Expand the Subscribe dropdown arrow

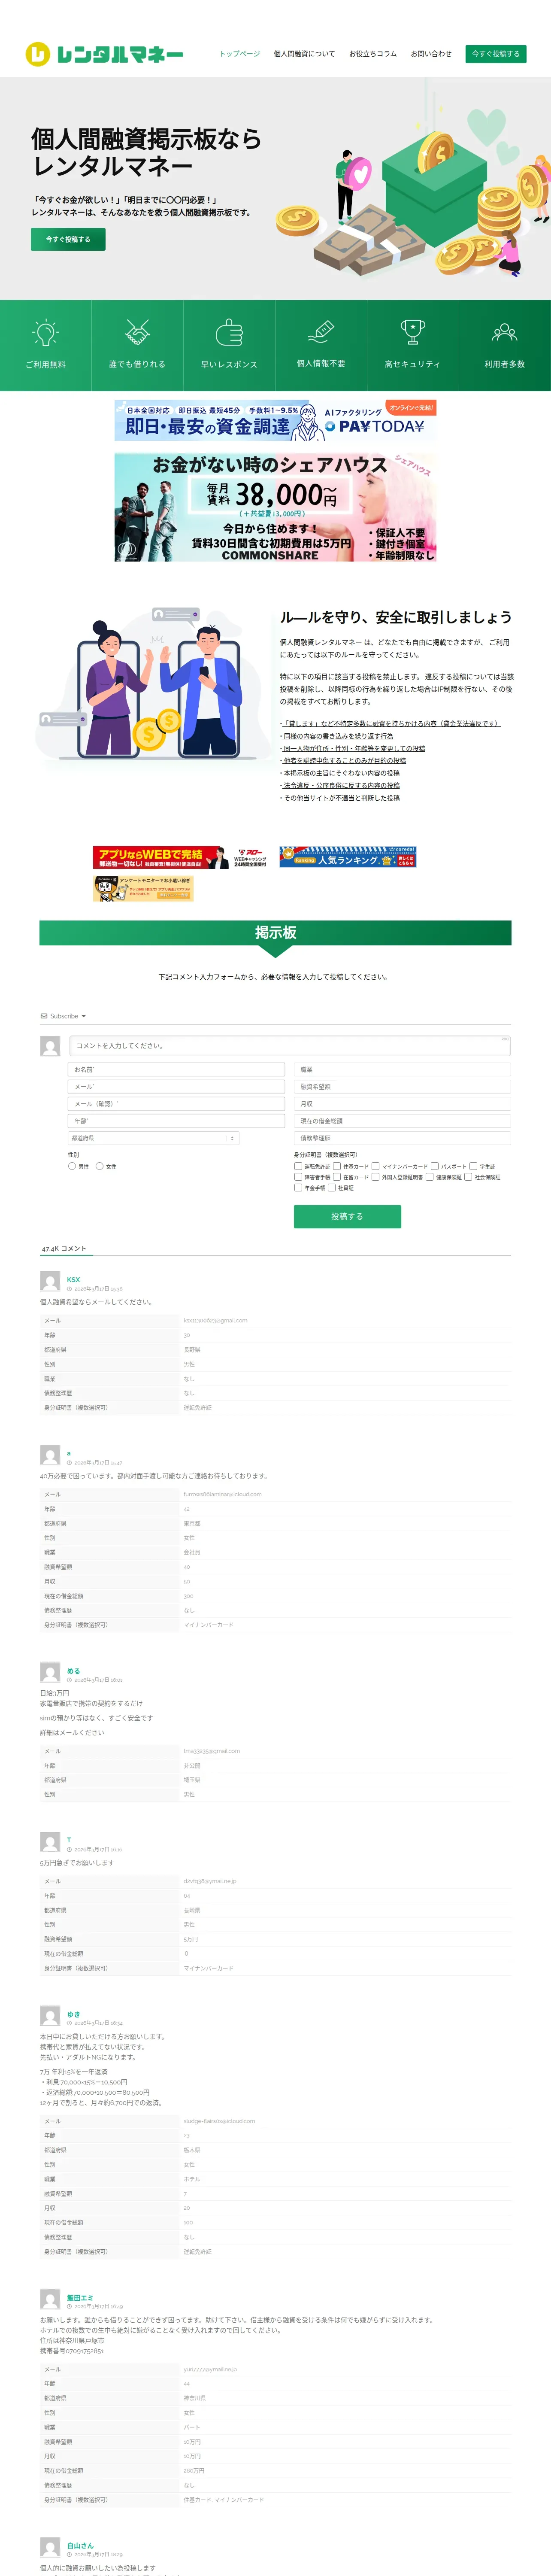point(84,1016)
